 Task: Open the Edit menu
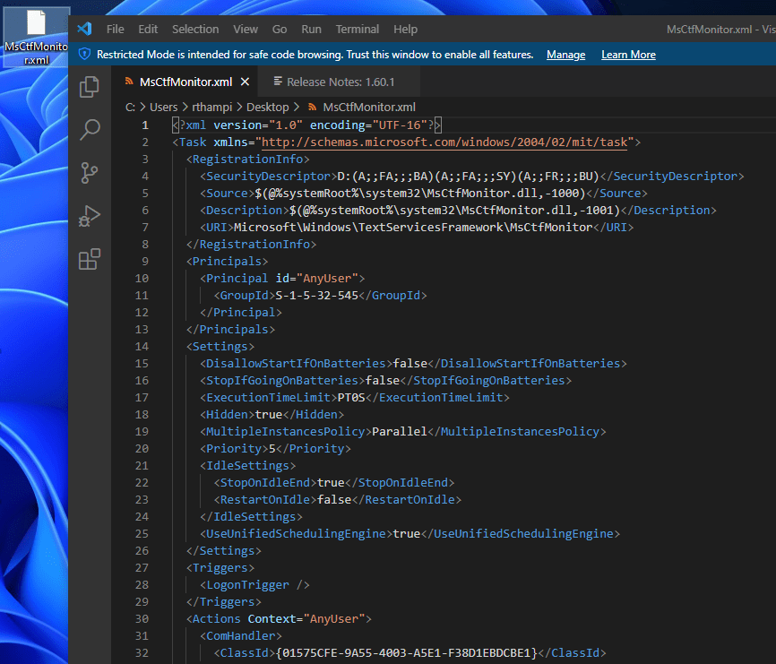(x=148, y=30)
